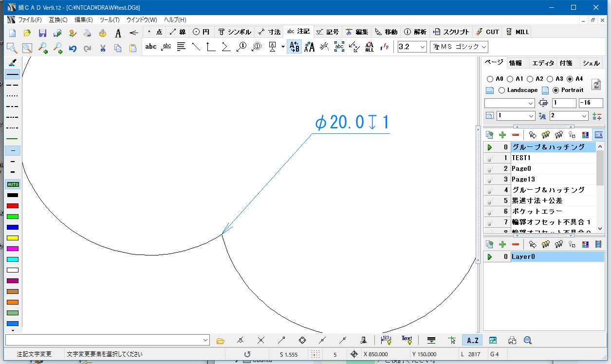Screen dimensions: 611x364
Task: Click the Text lightbulb icon in bottom bar
Action: pyautogui.click(x=407, y=340)
